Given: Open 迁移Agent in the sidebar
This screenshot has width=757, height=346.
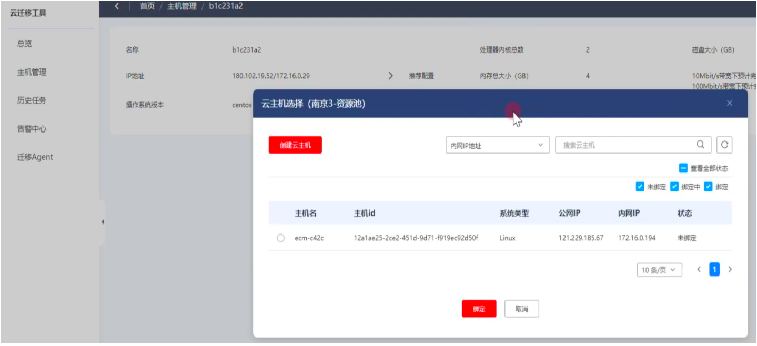Looking at the screenshot, I should coord(35,157).
